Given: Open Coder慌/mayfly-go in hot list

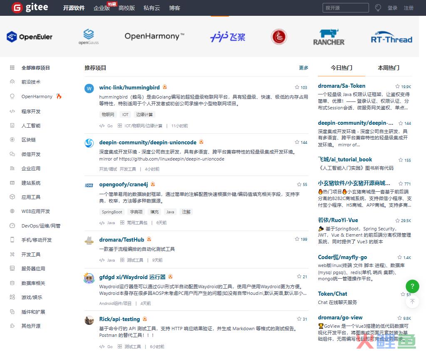Looking at the screenshot, I should [342, 257].
